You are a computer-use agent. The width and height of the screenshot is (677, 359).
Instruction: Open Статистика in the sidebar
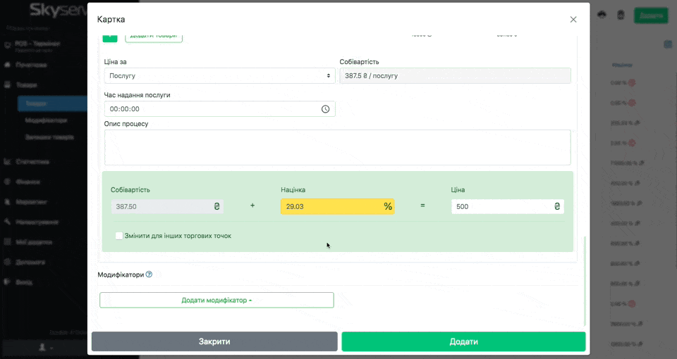tap(32, 161)
